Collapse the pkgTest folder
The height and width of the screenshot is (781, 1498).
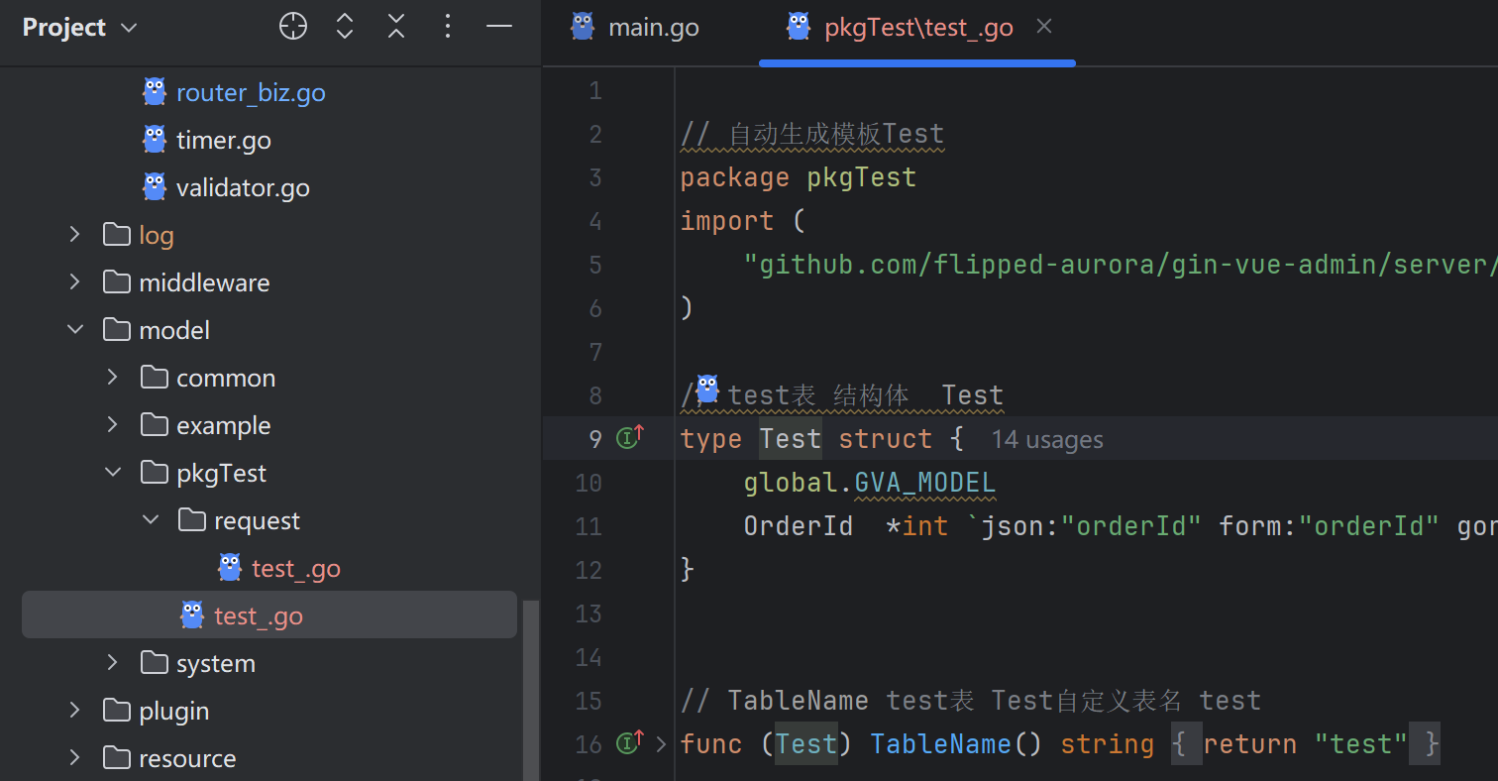(x=112, y=473)
